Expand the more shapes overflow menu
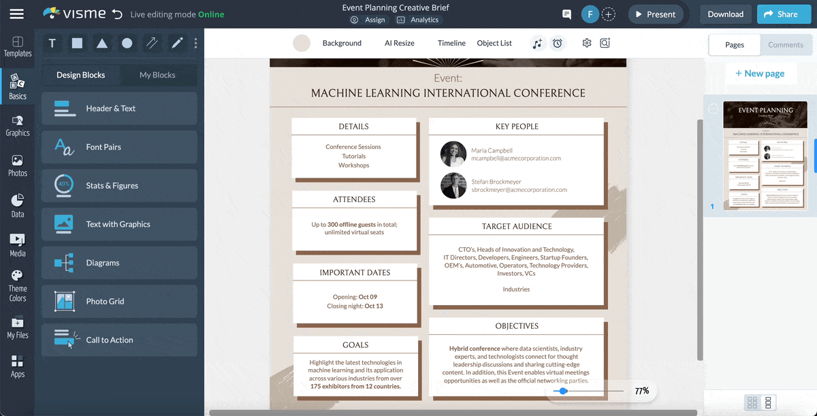 coord(195,43)
